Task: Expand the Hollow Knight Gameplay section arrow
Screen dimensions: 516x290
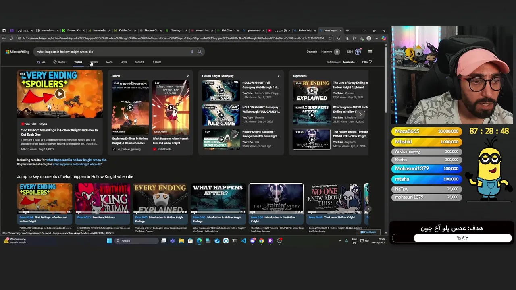Action: 278,76
